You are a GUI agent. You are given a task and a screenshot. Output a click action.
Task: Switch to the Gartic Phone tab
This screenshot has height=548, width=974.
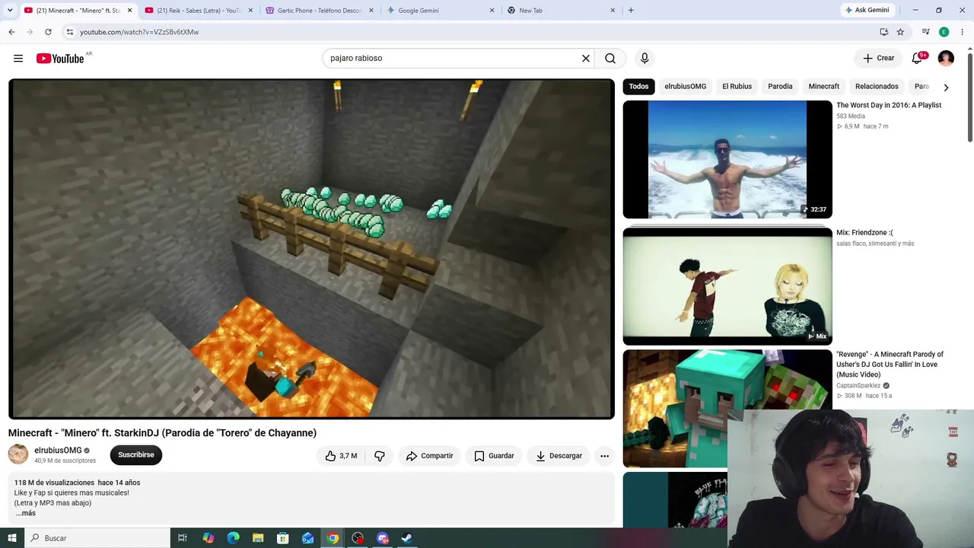(319, 11)
